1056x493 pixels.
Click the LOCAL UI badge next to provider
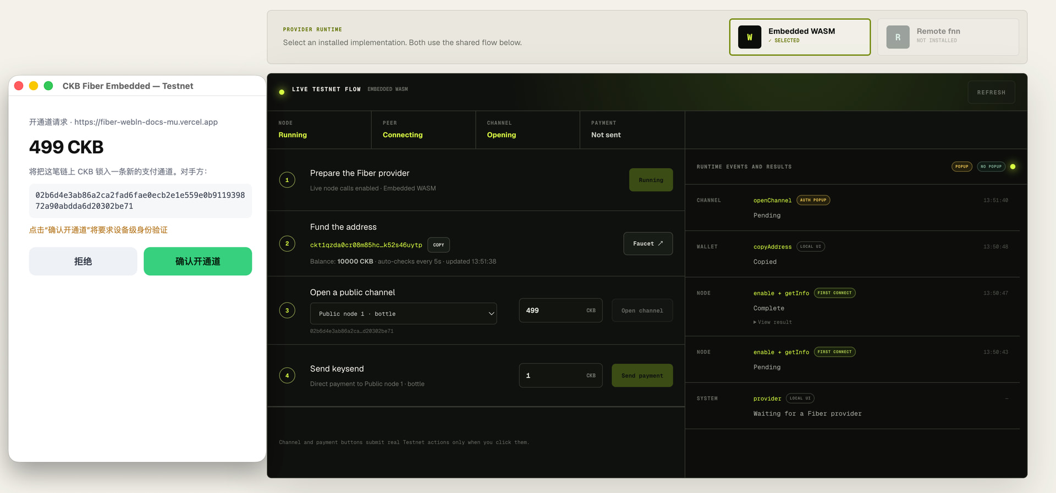point(800,398)
